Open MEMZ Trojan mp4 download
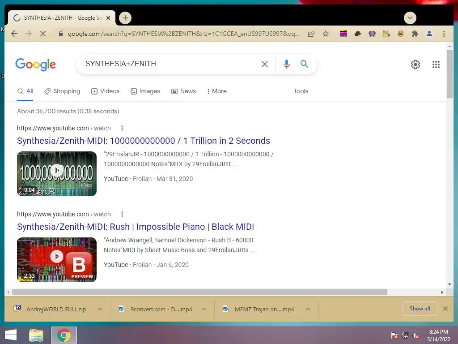458x344 pixels. 259,309
